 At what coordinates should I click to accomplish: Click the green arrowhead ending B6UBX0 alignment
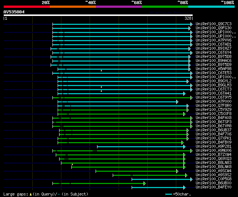145,184
